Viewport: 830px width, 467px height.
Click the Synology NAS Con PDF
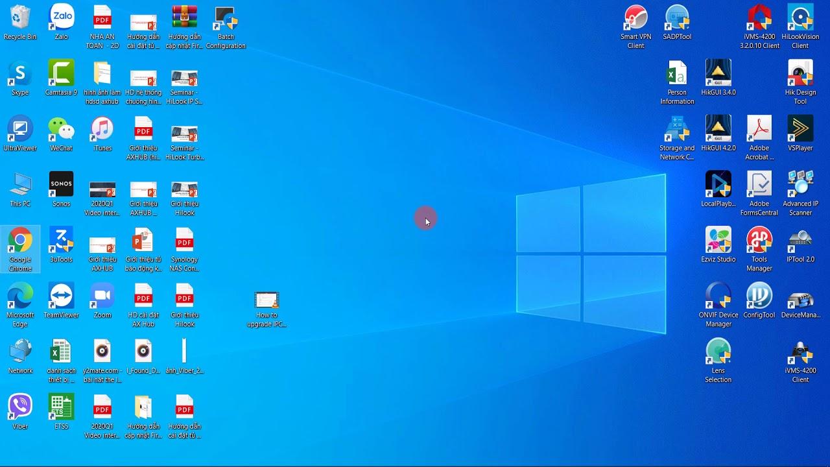click(x=184, y=250)
